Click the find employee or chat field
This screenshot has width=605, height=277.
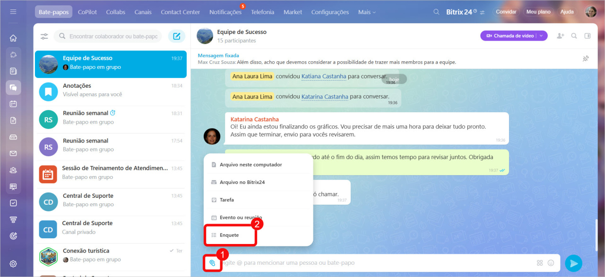click(x=112, y=36)
